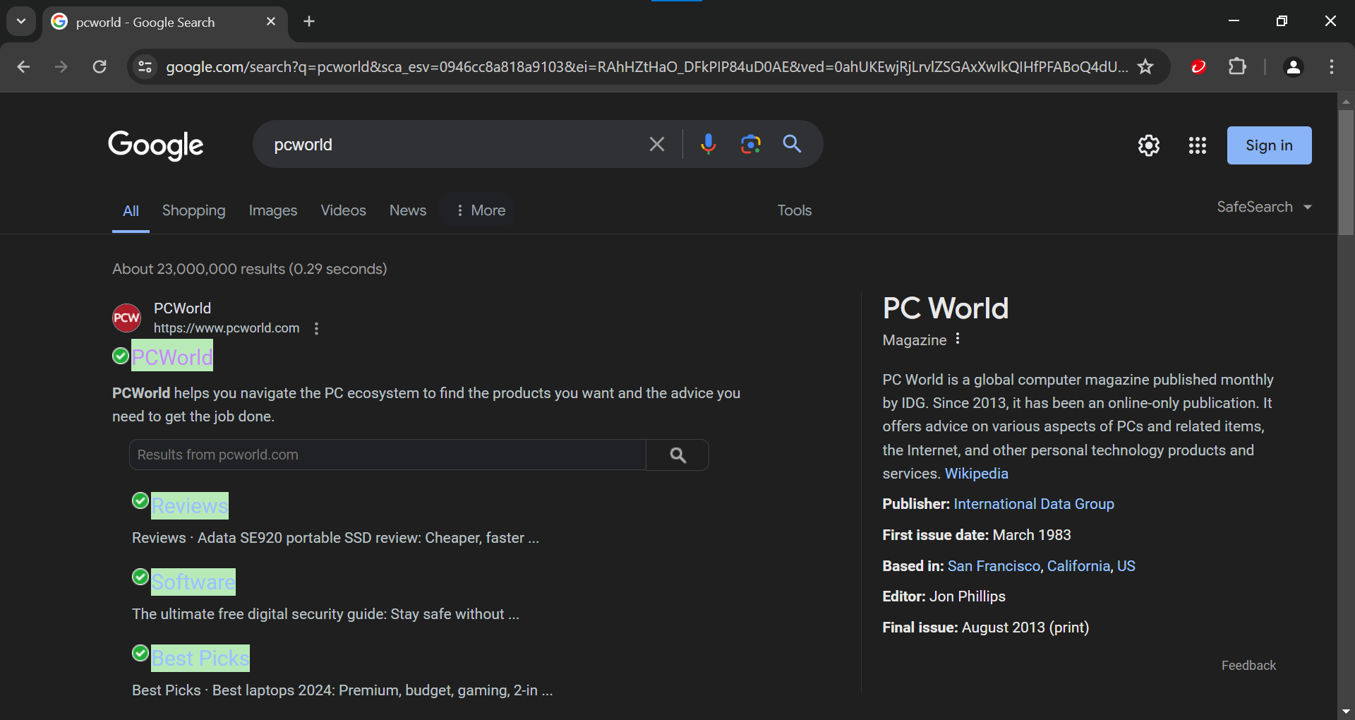This screenshot has width=1355, height=720.
Task: Click search icon in pcworld.com results box
Action: click(x=677, y=455)
